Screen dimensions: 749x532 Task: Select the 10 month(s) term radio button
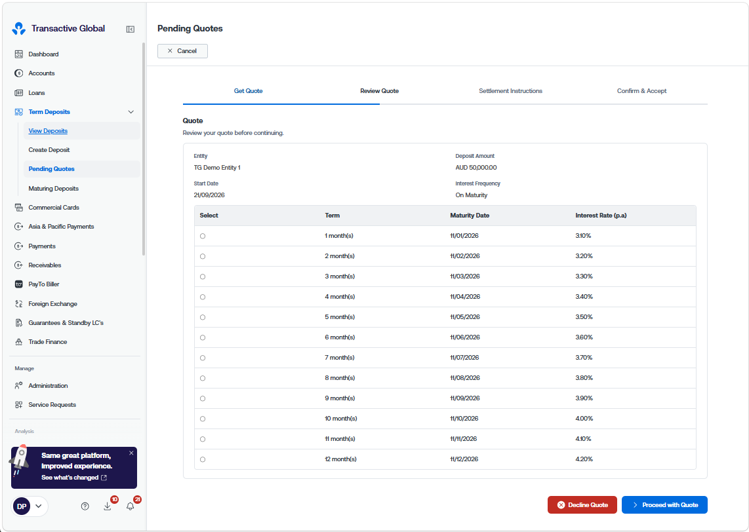click(203, 419)
